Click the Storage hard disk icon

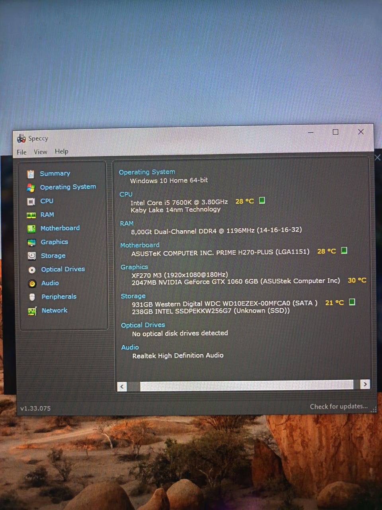(32, 256)
